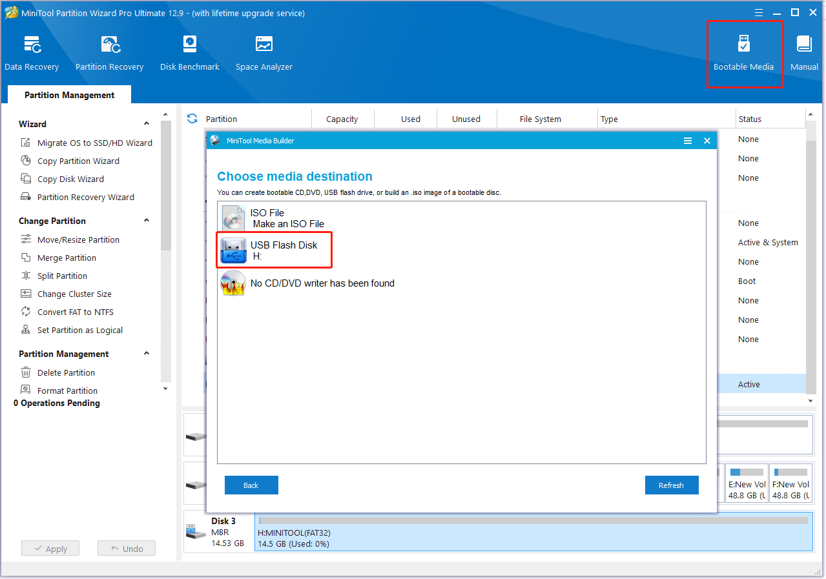
Task: Choose Move/Resize Partition
Action: pyautogui.click(x=70, y=239)
